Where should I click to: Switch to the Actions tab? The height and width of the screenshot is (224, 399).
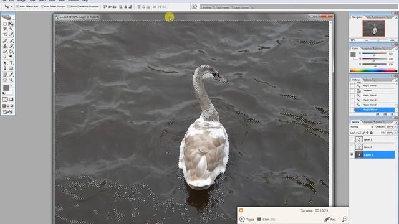(x=367, y=80)
